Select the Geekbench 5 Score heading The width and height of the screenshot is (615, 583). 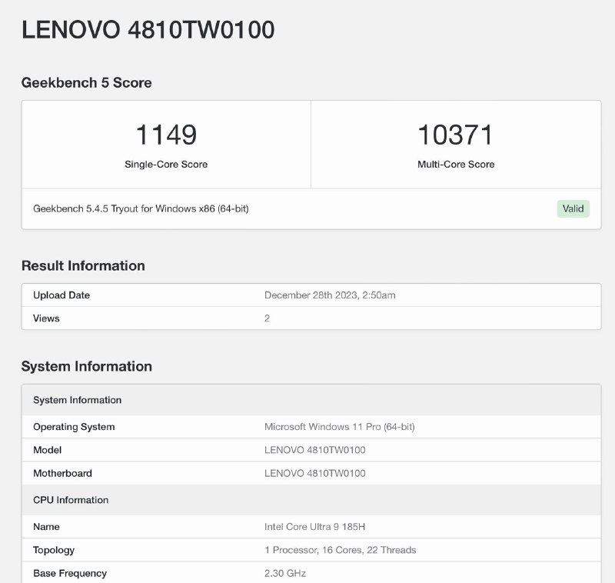[86, 83]
